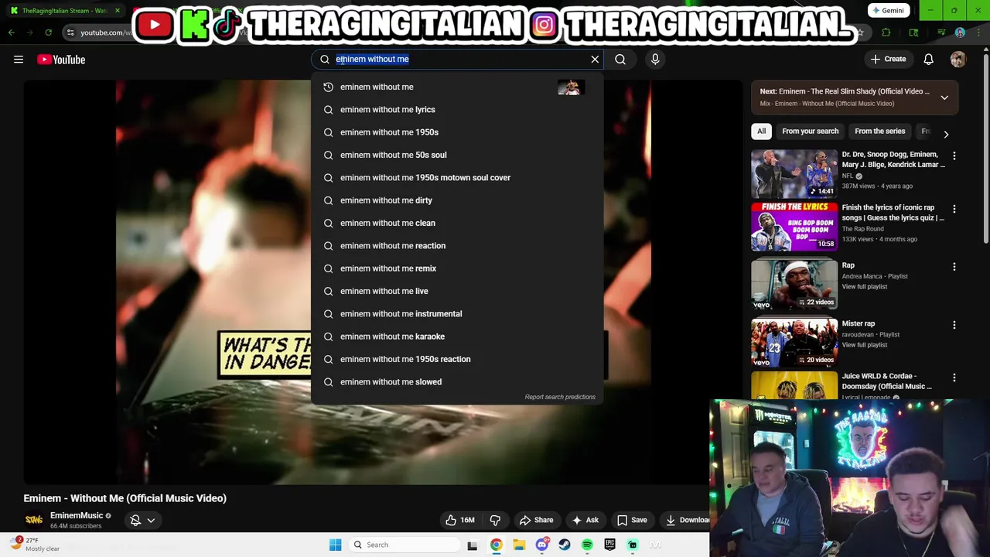This screenshot has width=990, height=557.
Task: Open more options for 'Finish the lyrics' video
Action: 954,209
